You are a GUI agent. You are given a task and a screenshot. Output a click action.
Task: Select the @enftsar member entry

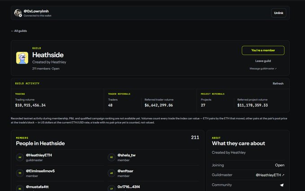pos(153,173)
